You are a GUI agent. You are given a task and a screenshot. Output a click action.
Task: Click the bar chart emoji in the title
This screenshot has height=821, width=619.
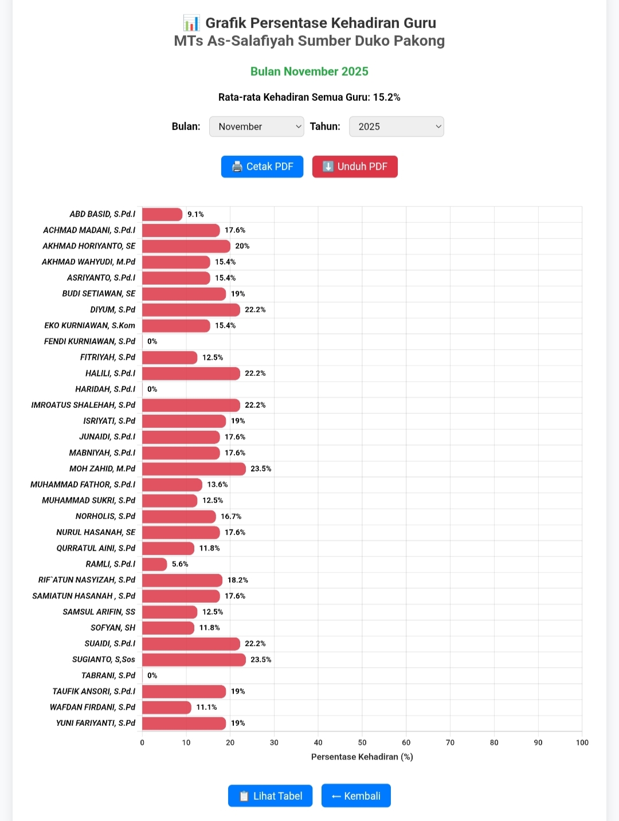[191, 23]
